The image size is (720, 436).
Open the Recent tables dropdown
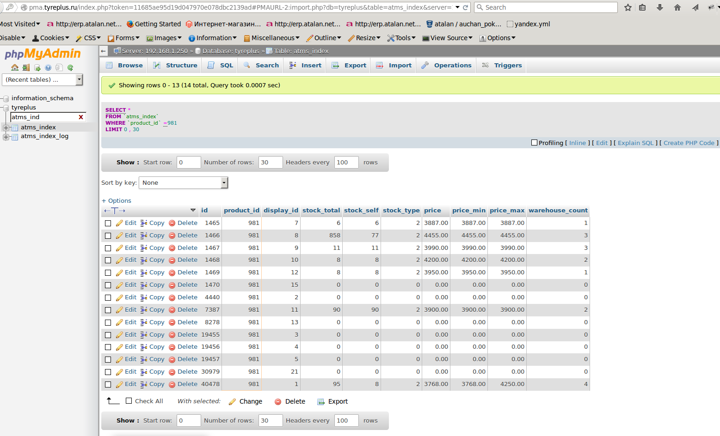pyautogui.click(x=42, y=80)
